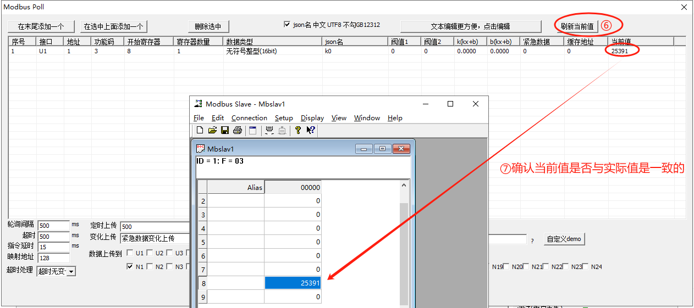The height and width of the screenshot is (308, 694).
Task: Click the 在末尾添加一个 button
Action: click(41, 26)
